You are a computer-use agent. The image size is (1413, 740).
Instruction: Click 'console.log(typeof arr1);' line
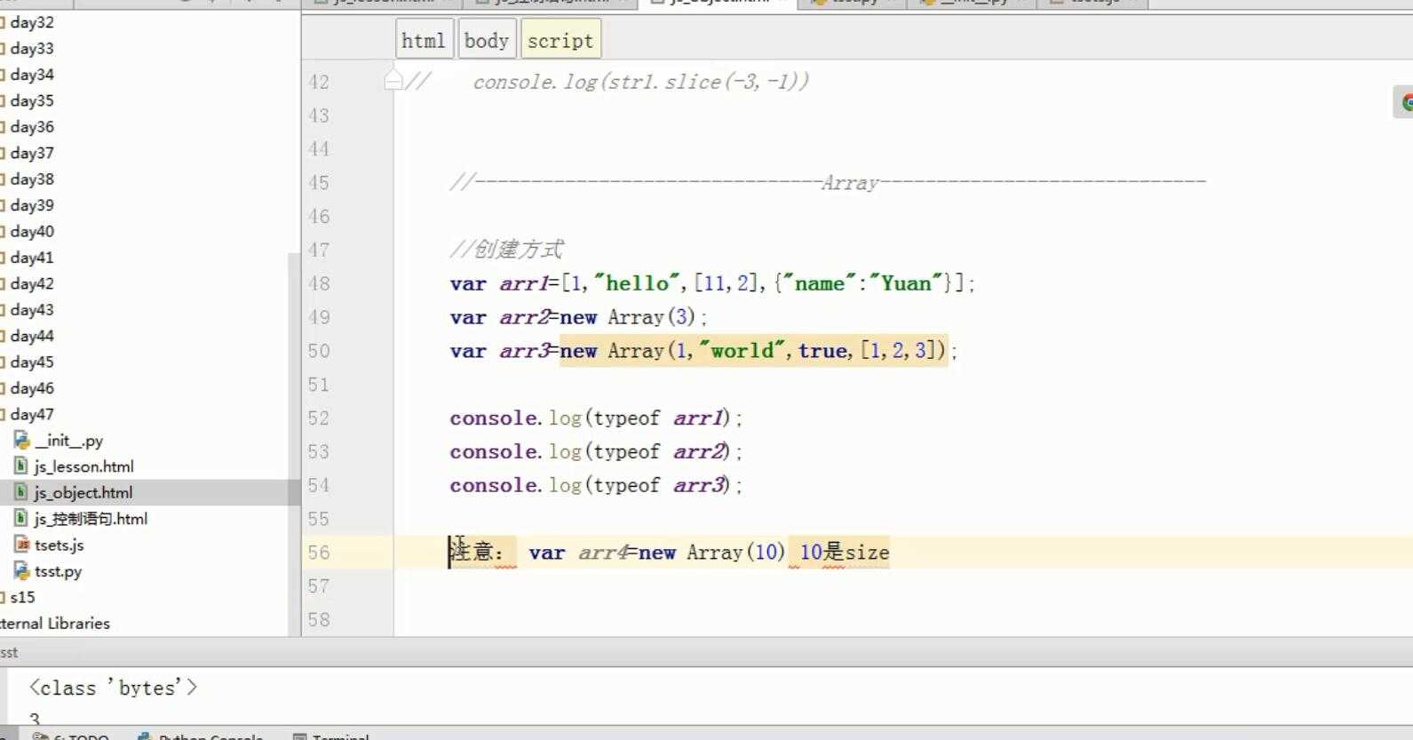[x=595, y=418]
